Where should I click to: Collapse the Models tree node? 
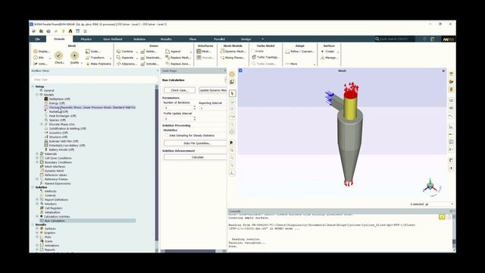(37, 95)
